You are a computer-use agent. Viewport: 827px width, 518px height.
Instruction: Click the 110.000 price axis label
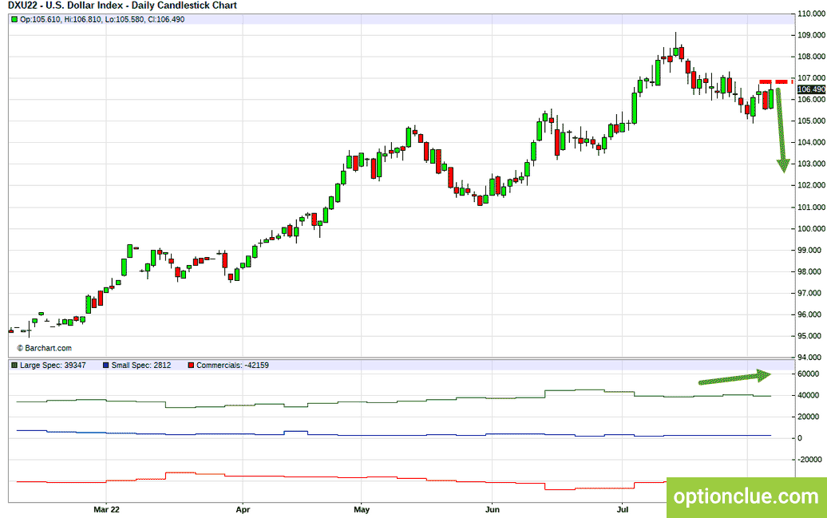click(812, 14)
